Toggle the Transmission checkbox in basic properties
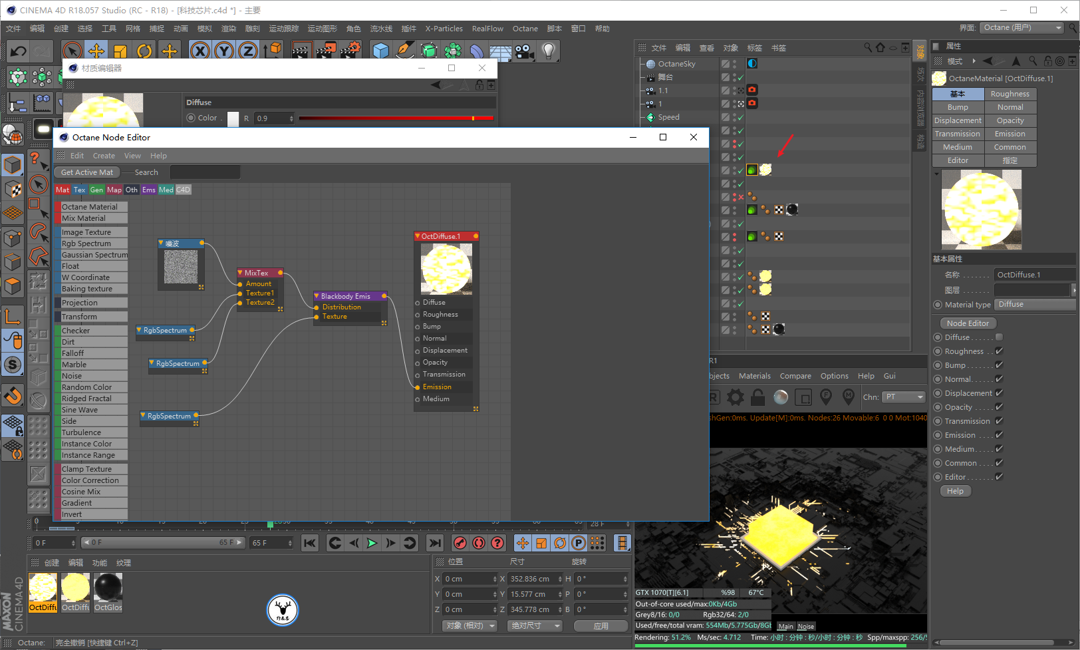 pos(999,421)
